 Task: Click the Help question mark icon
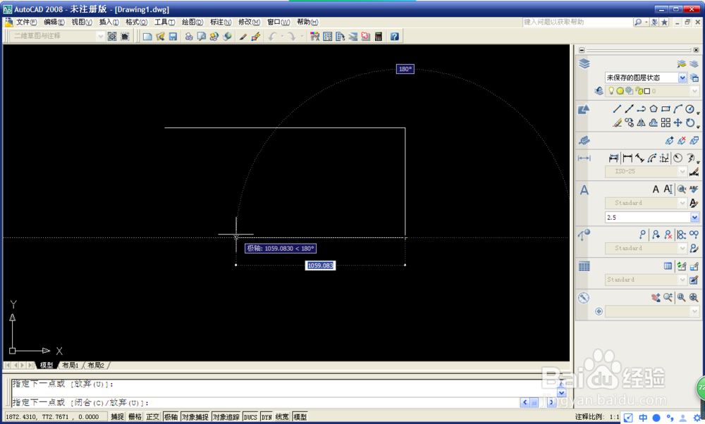tap(394, 37)
